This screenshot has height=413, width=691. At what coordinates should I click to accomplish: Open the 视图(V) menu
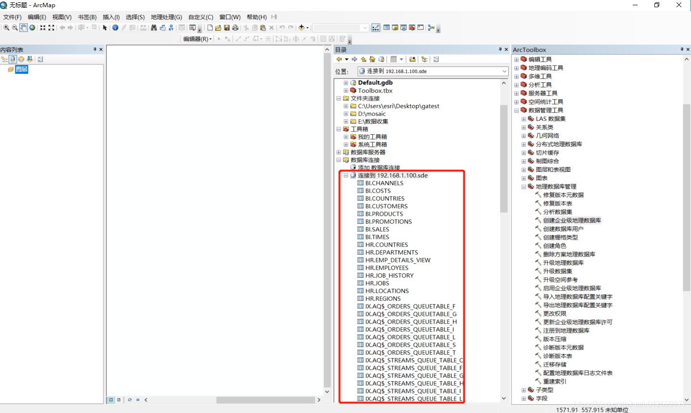tap(62, 17)
